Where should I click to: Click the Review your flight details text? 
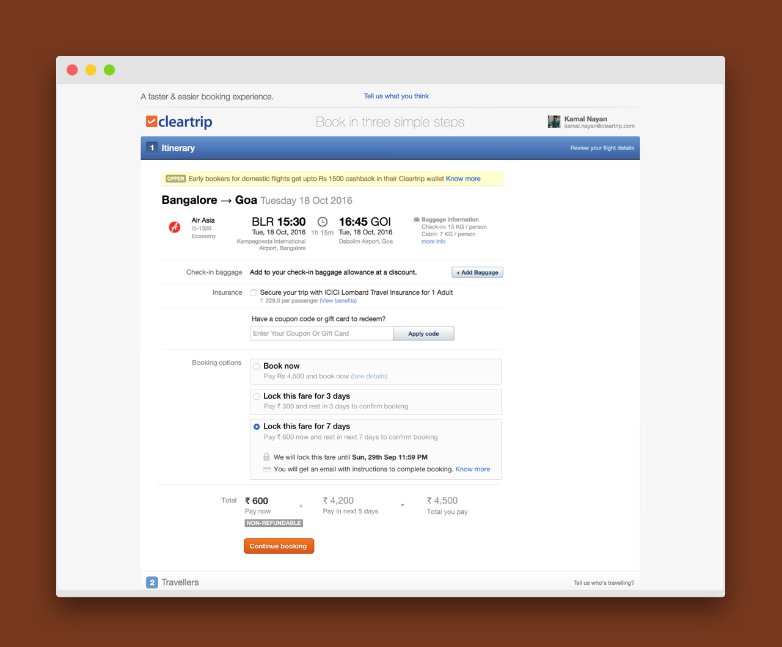point(602,148)
